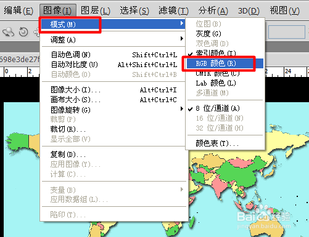Open the 视图(V) menu
This screenshot has height=237, width=309.
285,10
